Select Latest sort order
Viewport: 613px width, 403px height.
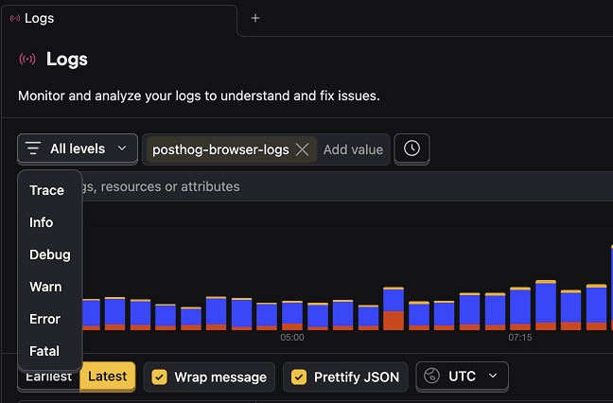pyautogui.click(x=108, y=376)
